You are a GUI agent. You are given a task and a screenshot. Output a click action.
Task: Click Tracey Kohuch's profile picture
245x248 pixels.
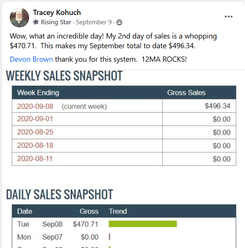pyautogui.click(x=19, y=18)
